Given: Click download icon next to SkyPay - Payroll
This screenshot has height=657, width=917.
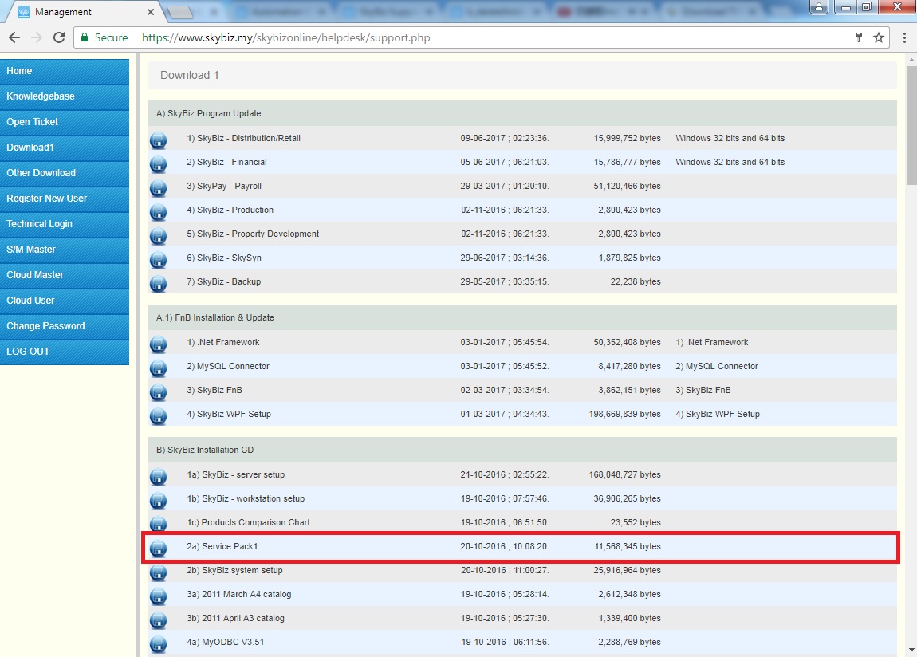Looking at the screenshot, I should pos(158,188).
